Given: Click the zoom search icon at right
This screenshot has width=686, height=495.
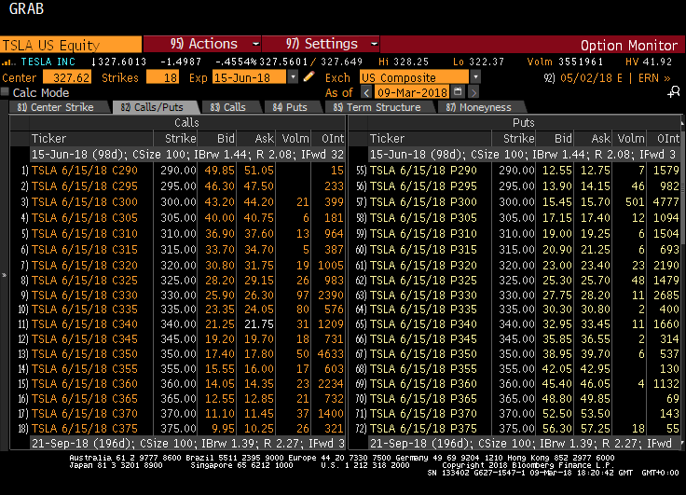Looking at the screenshot, I should pyautogui.click(x=674, y=92).
